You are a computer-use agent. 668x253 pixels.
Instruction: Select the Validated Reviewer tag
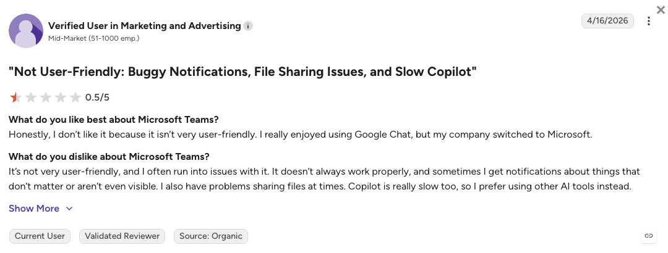click(x=122, y=236)
